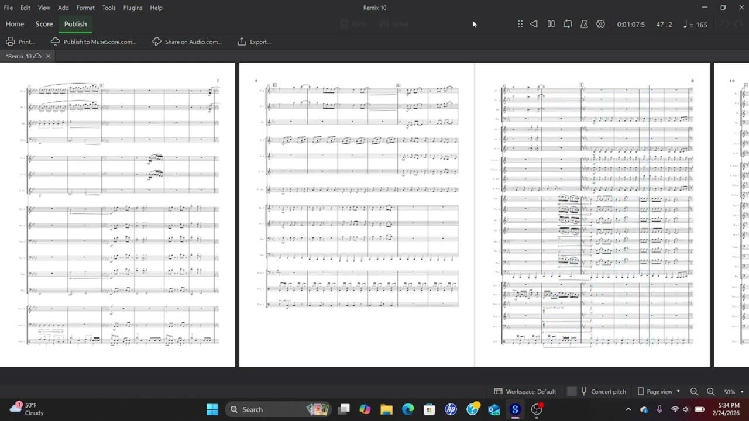Open Microsoft Store from the taskbar
The width and height of the screenshot is (749, 421).
pos(429,409)
